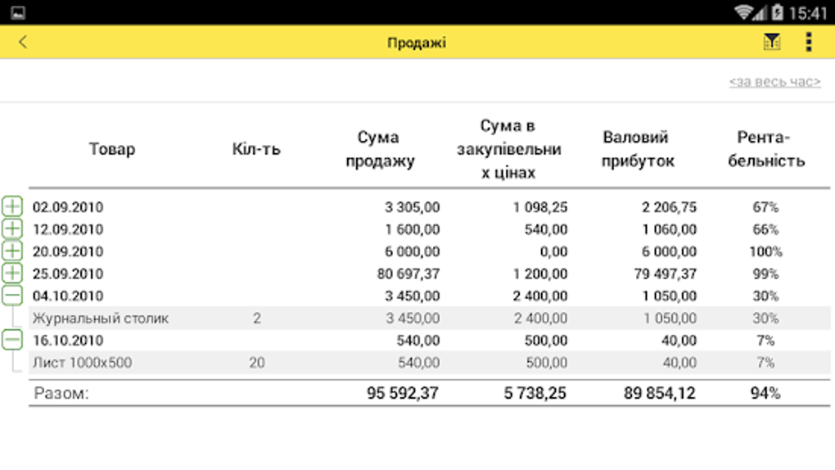This screenshot has width=835, height=470.
Task: Click the gross profit 2 206,75
Action: [669, 207]
